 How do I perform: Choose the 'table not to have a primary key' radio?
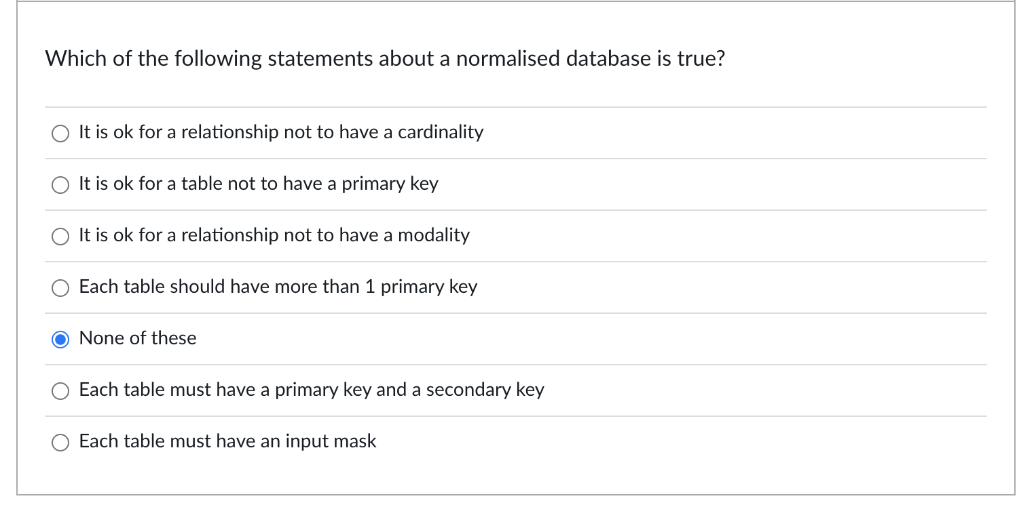60,185
